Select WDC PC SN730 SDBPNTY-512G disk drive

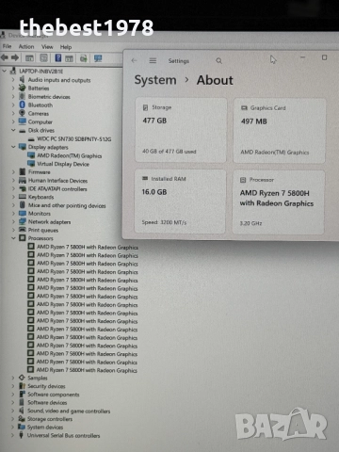(x=74, y=138)
